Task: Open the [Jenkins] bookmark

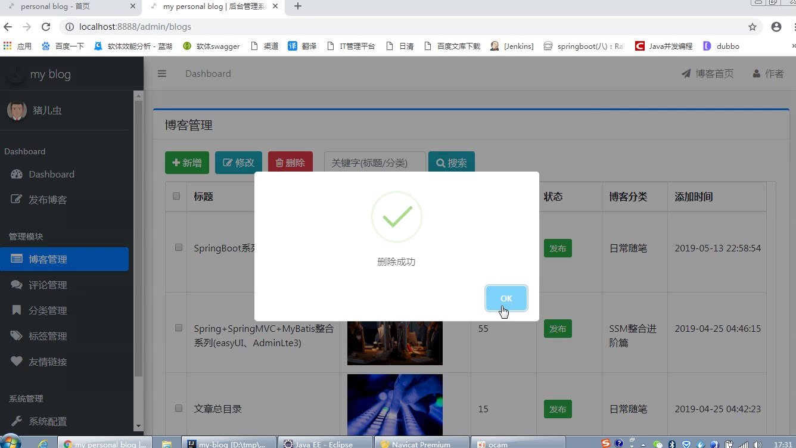Action: pos(512,46)
